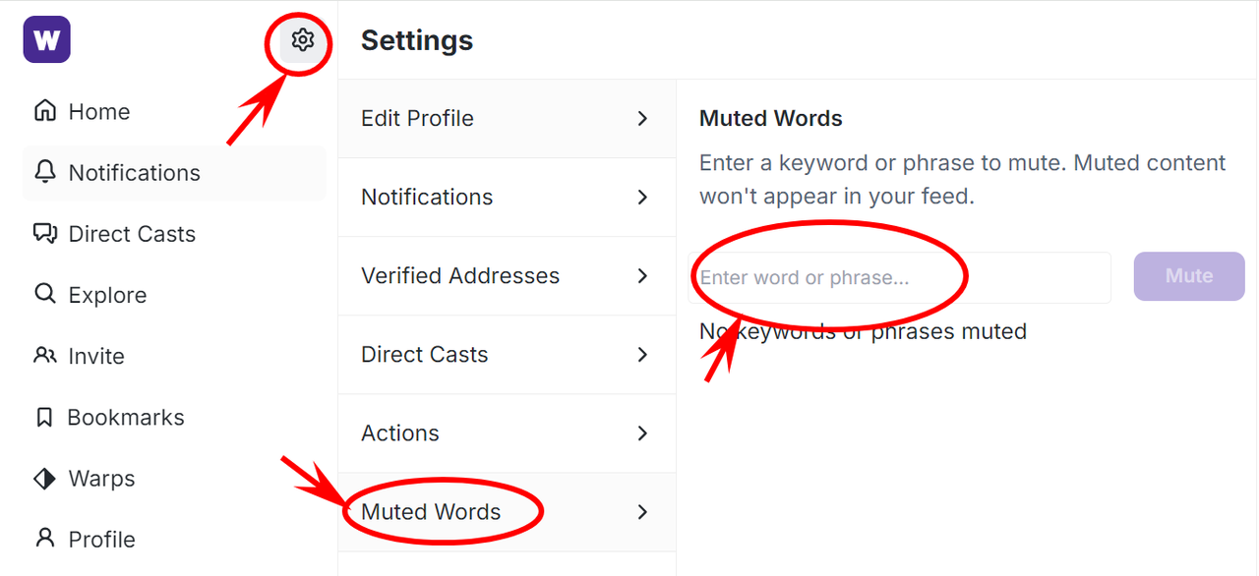Go to Explore in sidebar

[x=107, y=295]
